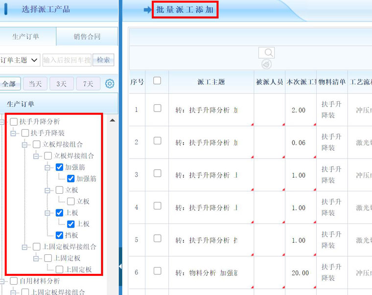372x295 pixels.
Task: Collapse the 上固定板焊接组合 node under 扶手升降分析
Action: click(x=24, y=247)
